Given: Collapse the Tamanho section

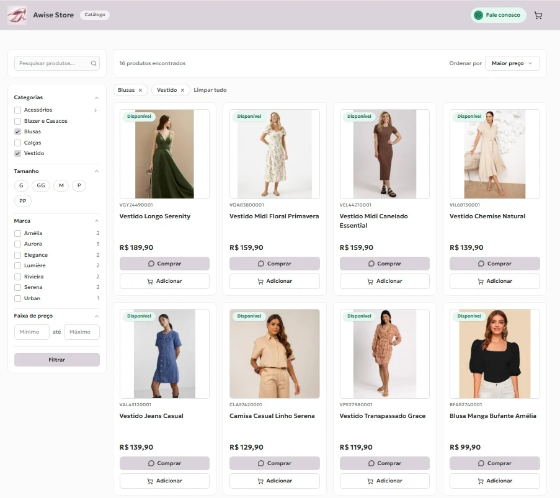Looking at the screenshot, I should [x=96, y=171].
